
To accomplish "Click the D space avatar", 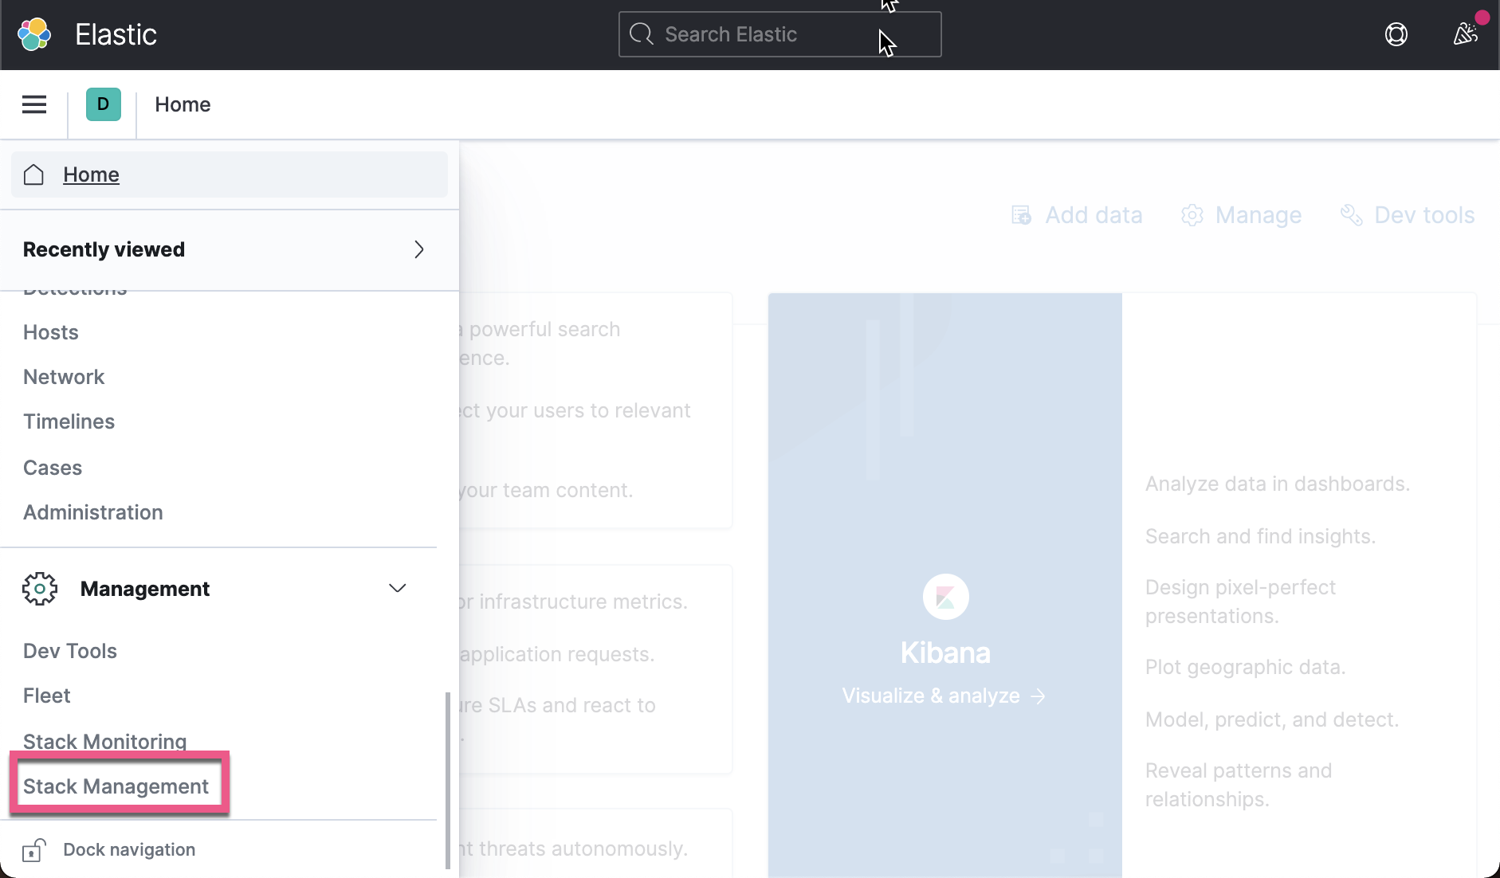I will 102,104.
